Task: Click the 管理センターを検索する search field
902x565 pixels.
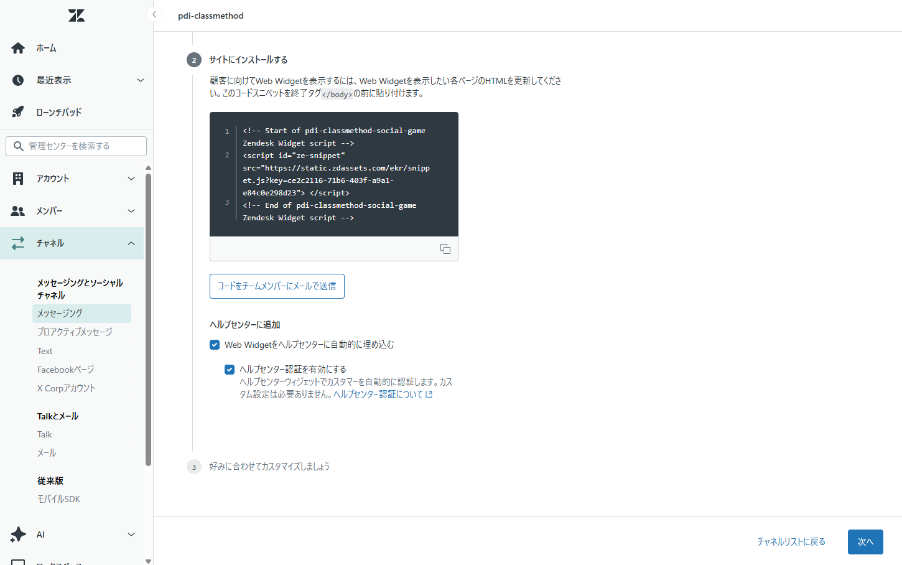Action: [77, 146]
